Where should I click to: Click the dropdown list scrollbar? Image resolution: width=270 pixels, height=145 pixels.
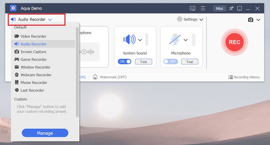click(x=77, y=72)
